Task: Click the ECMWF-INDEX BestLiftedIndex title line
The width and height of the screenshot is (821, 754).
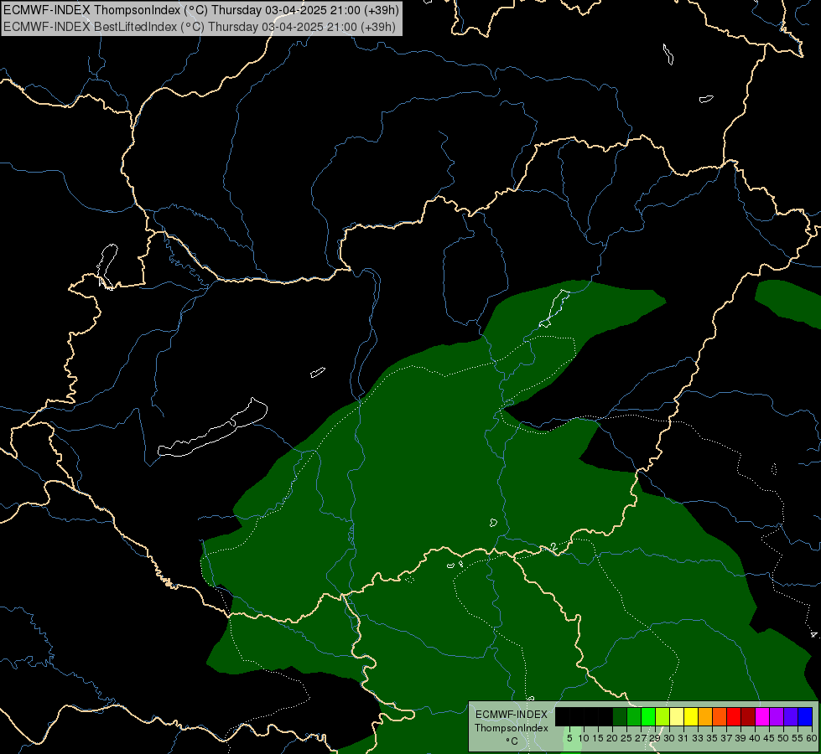Action: [x=200, y=27]
